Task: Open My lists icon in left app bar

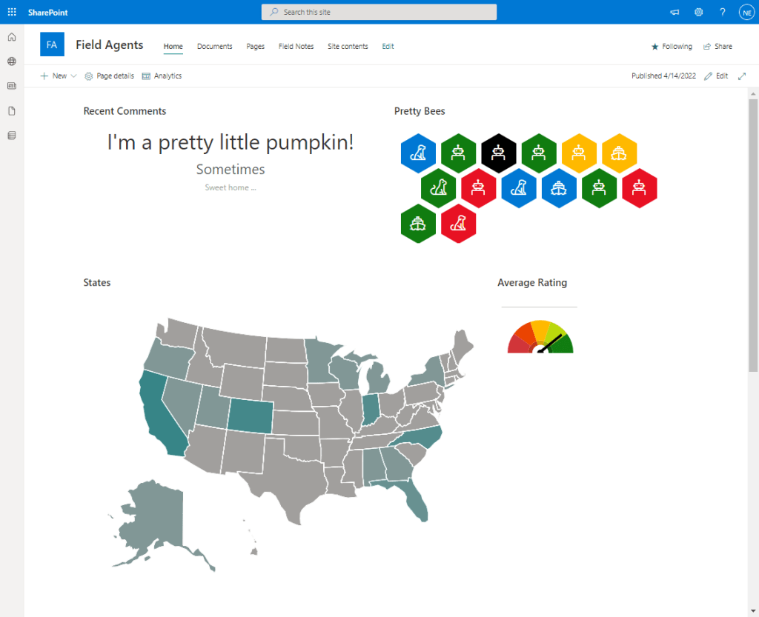Action: (x=12, y=136)
